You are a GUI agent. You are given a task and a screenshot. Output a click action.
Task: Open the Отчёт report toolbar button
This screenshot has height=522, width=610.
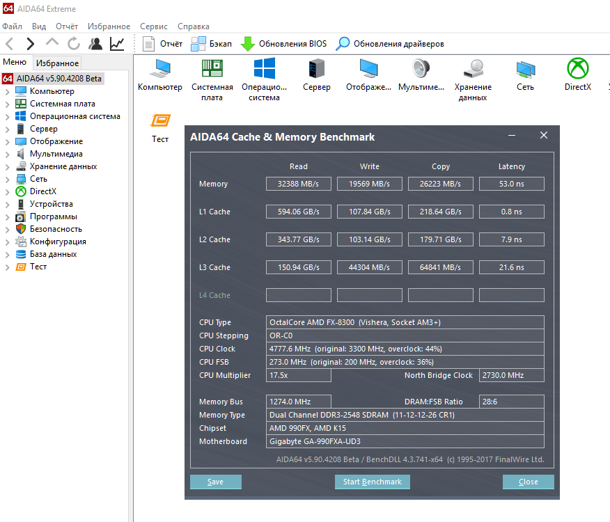162,44
